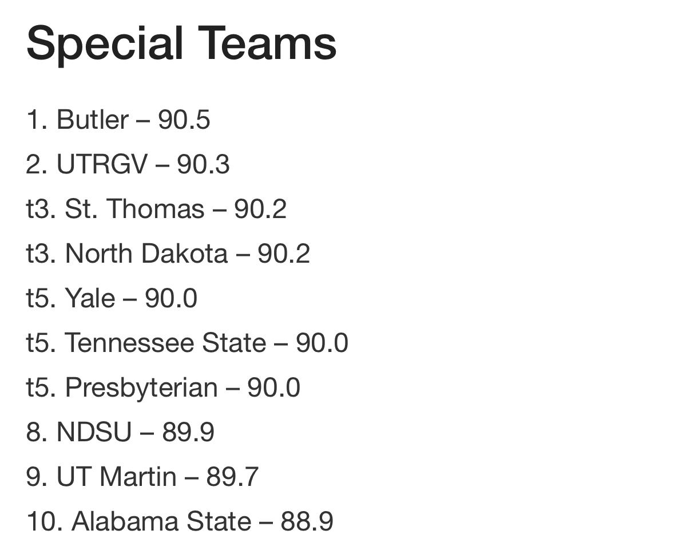Click the NDSU team name
This screenshot has width=690, height=546.
(x=94, y=432)
